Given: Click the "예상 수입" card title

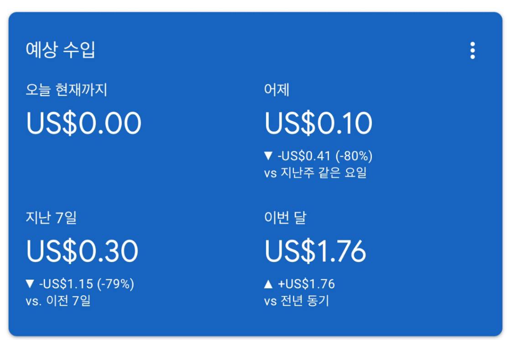Looking at the screenshot, I should [x=60, y=50].
